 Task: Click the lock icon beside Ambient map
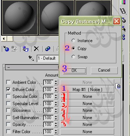119,86
